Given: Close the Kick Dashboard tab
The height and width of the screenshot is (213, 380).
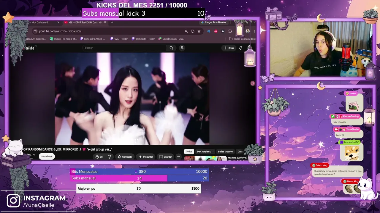Looking at the screenshot, I should [x=58, y=22].
